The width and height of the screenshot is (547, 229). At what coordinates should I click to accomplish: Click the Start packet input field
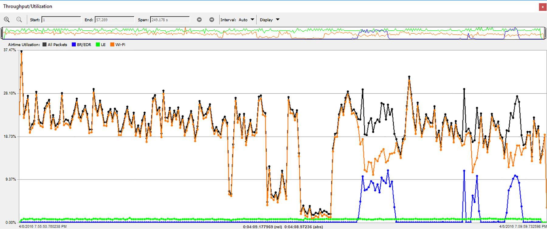61,20
